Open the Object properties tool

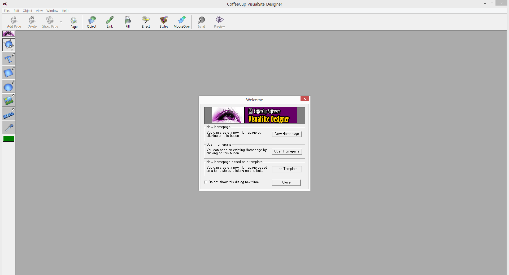coord(92,22)
